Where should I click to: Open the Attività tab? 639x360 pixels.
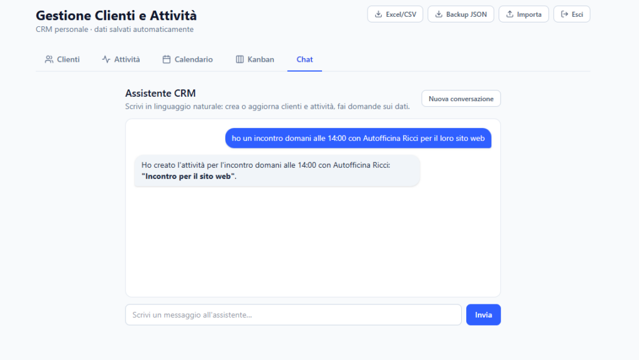[x=121, y=59]
